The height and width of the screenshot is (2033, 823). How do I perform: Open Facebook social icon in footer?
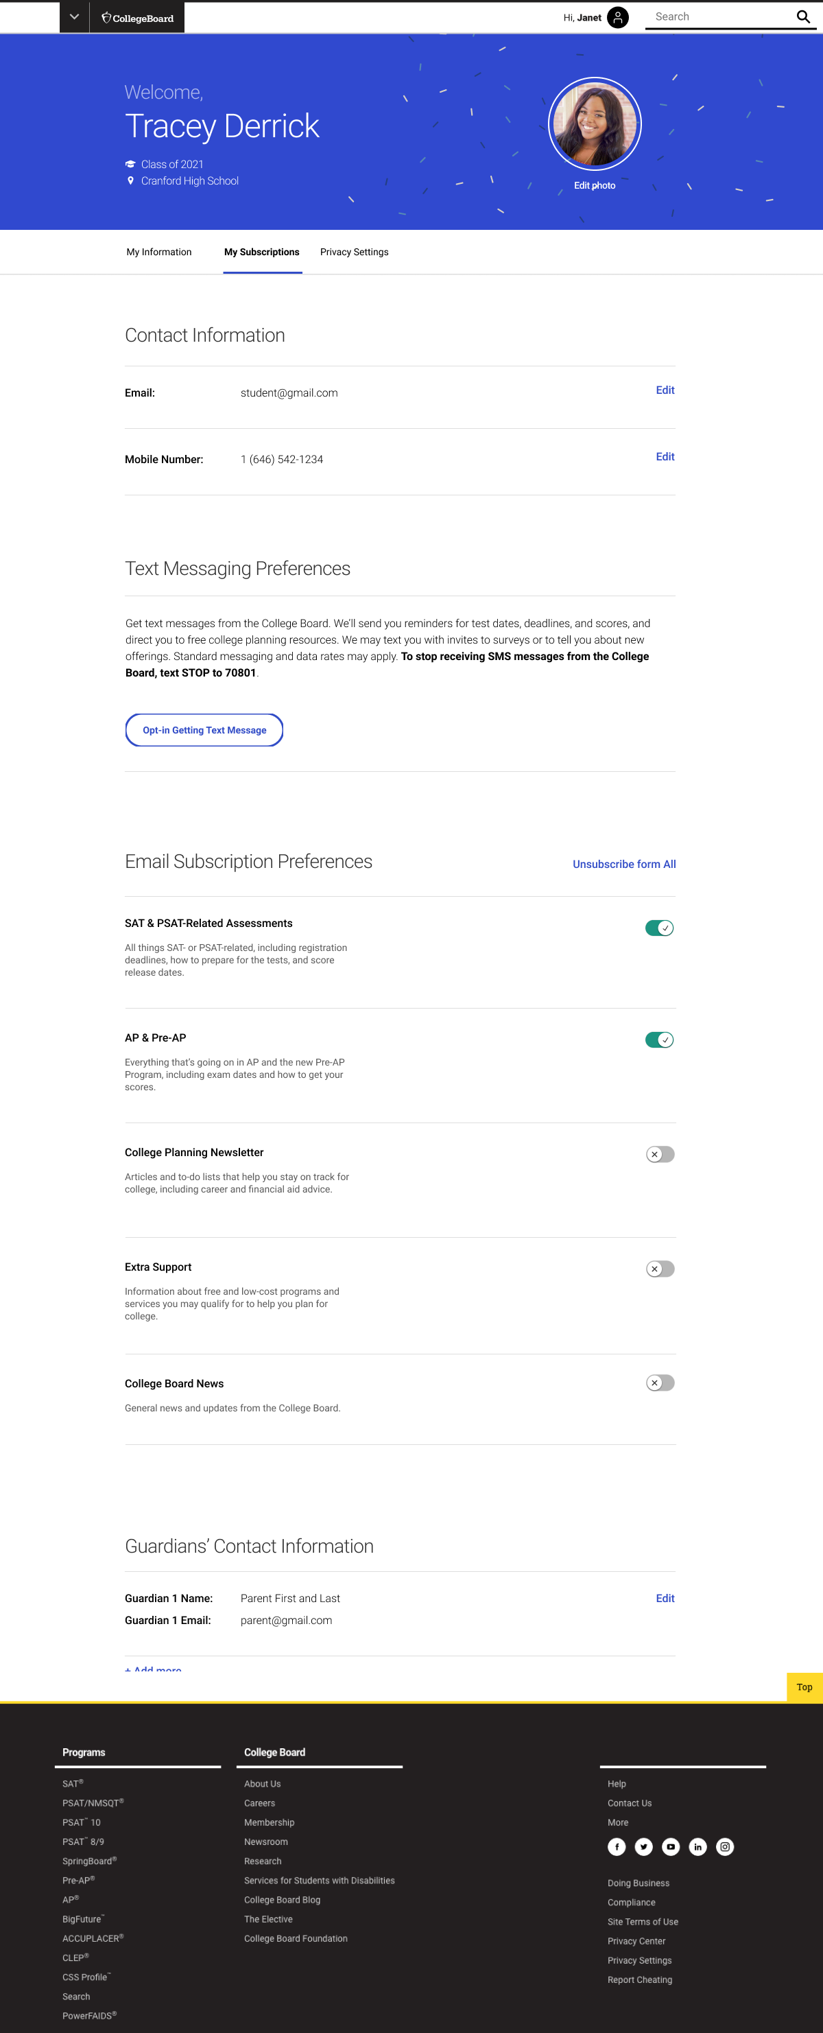(617, 1847)
